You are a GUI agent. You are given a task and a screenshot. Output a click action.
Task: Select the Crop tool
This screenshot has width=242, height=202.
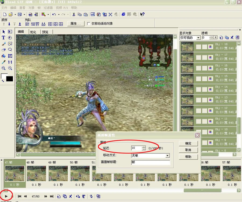pyautogui.click(x=10, y=56)
